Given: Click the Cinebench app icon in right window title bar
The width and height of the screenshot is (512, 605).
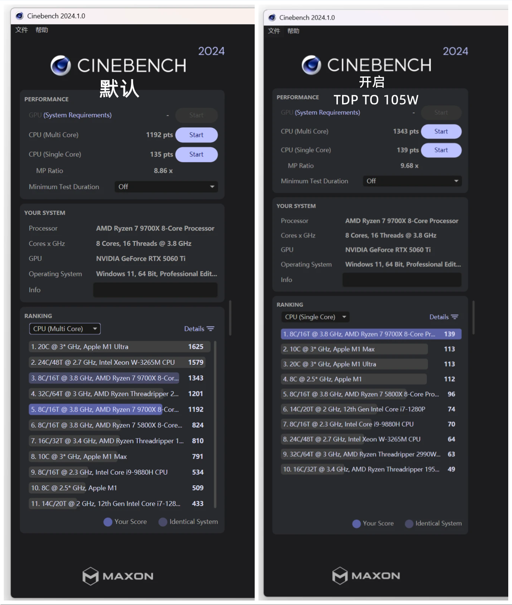Looking at the screenshot, I should tap(272, 17).
